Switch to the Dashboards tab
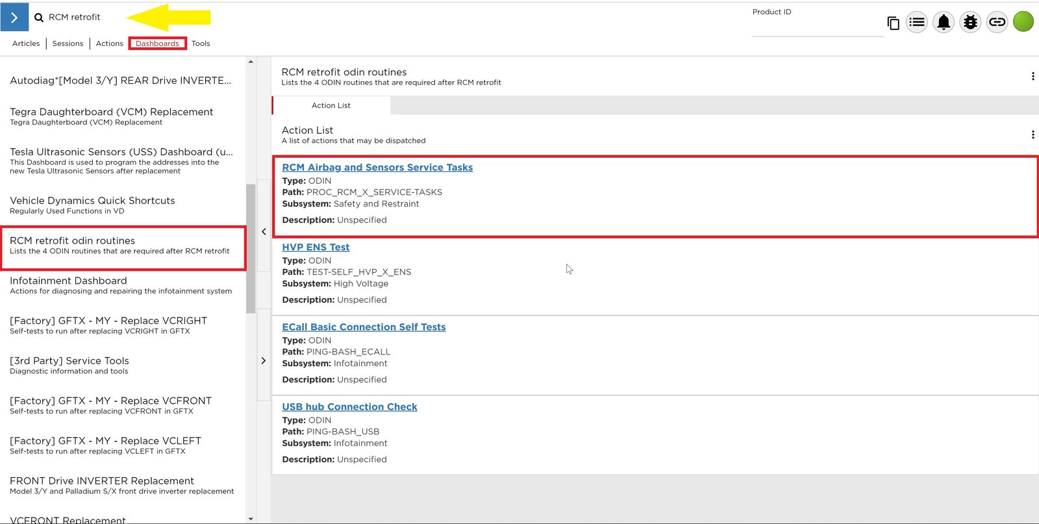 (157, 44)
